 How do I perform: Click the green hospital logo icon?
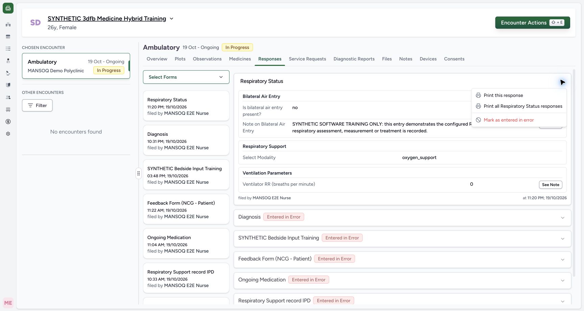click(x=8, y=8)
